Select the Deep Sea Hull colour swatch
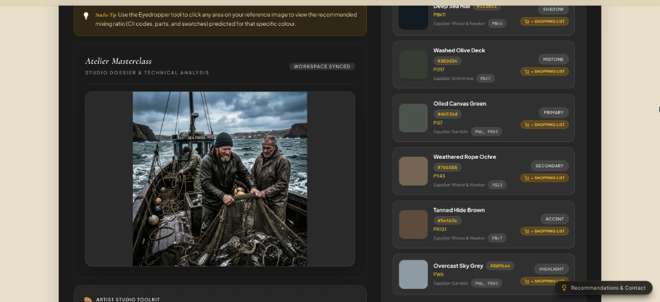The width and height of the screenshot is (660, 302). click(413, 17)
